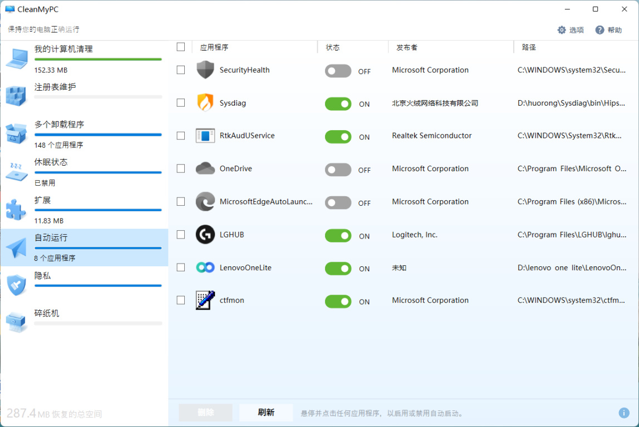Open 注册表维护 section
Image resolution: width=639 pixels, height=427 pixels.
(x=84, y=97)
